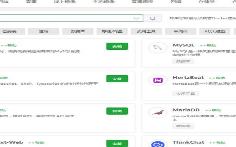
Task: Open the 容器 tab
Action: click(x=31, y=2)
